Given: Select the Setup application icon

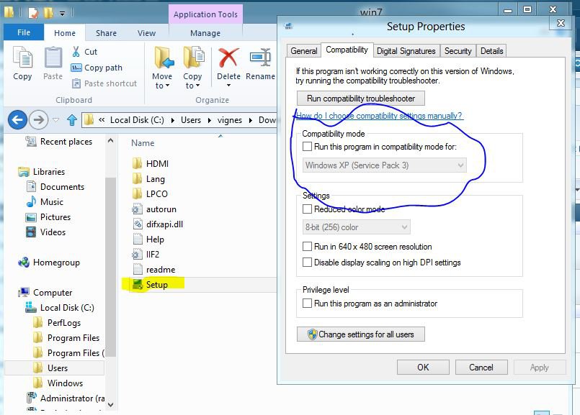Looking at the screenshot, I should click(138, 284).
